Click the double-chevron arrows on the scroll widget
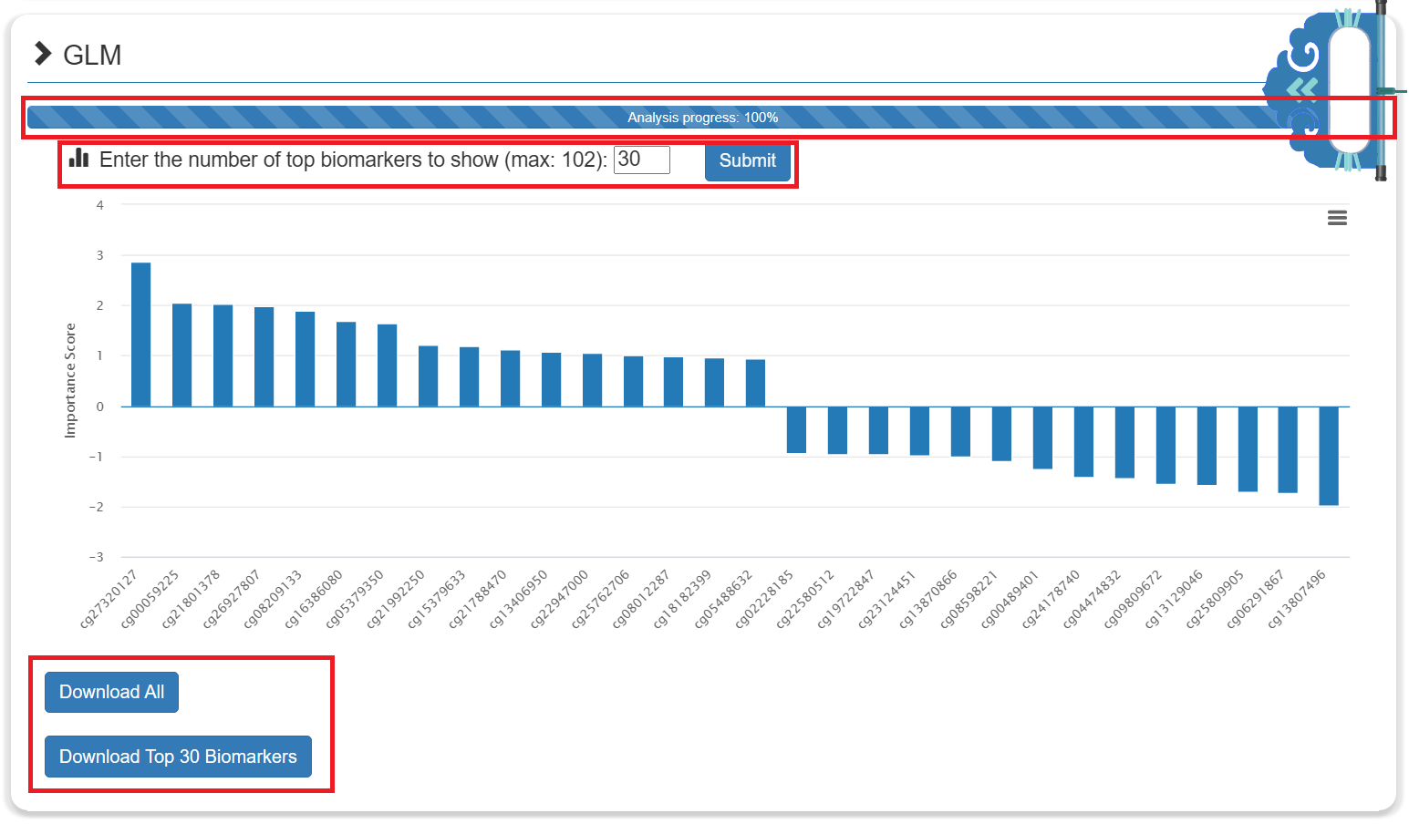This screenshot has height=824, width=1409. click(x=1302, y=88)
